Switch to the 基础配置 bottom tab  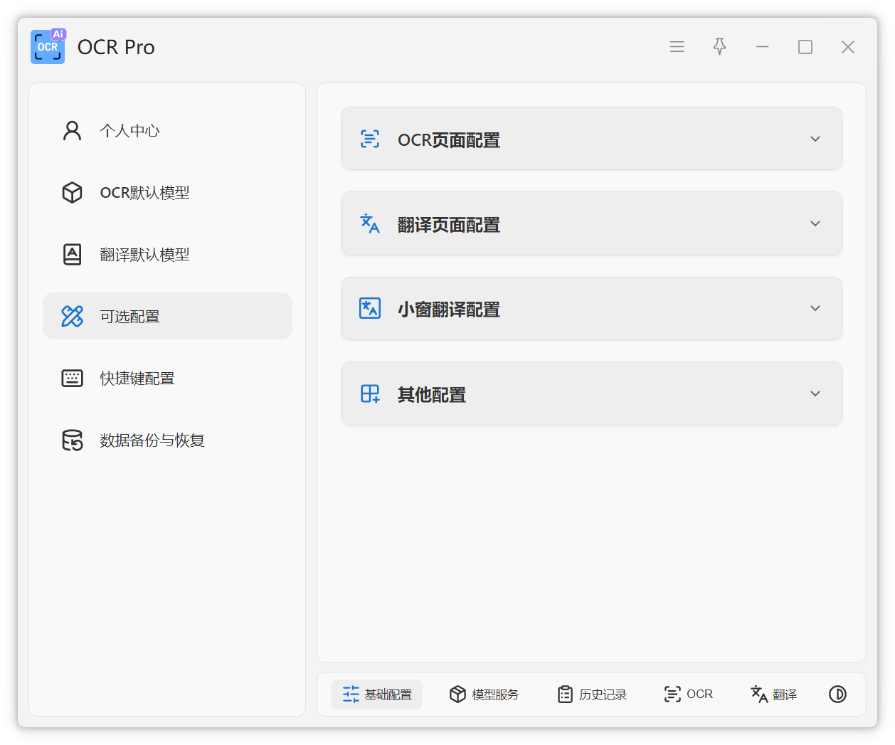[x=377, y=694]
